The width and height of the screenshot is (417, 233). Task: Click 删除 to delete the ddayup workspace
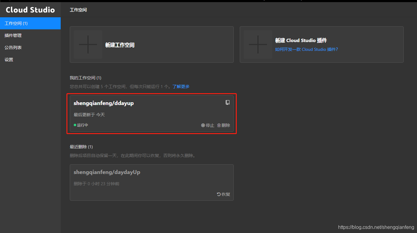(x=226, y=125)
